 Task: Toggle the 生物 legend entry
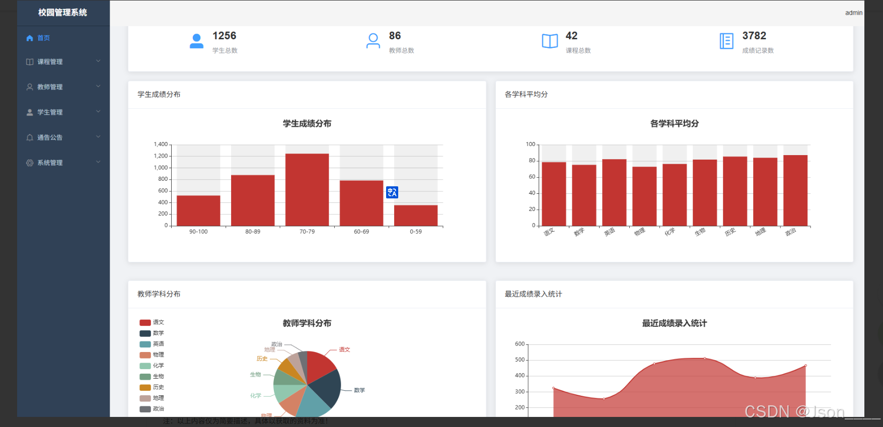point(152,377)
